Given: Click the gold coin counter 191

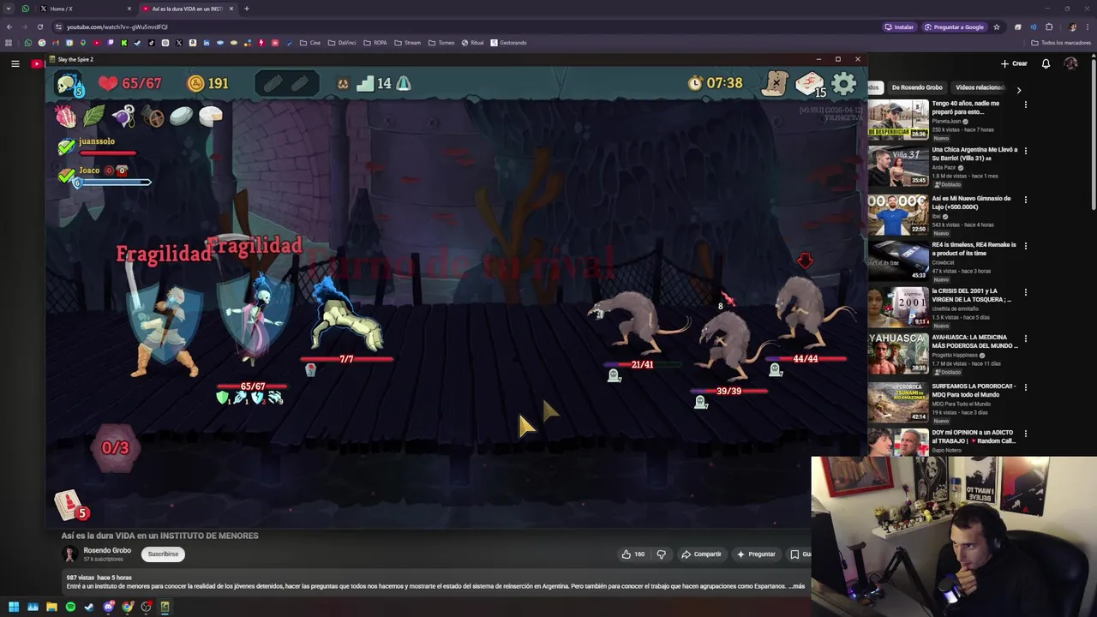Looking at the screenshot, I should [208, 83].
